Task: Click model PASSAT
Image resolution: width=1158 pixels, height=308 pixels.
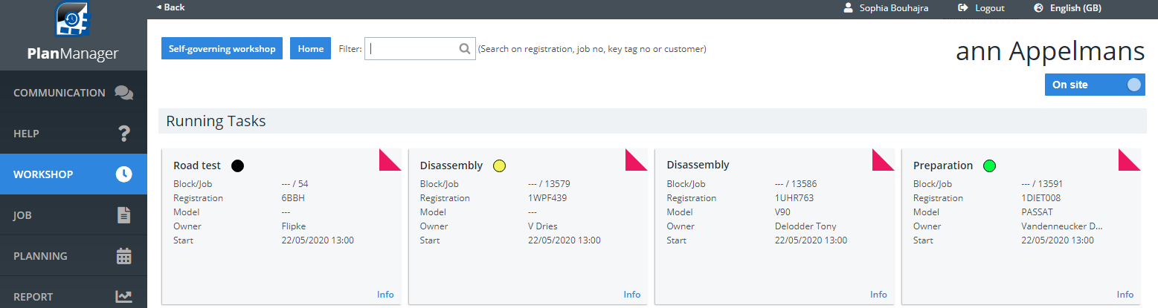Action: click(1038, 212)
